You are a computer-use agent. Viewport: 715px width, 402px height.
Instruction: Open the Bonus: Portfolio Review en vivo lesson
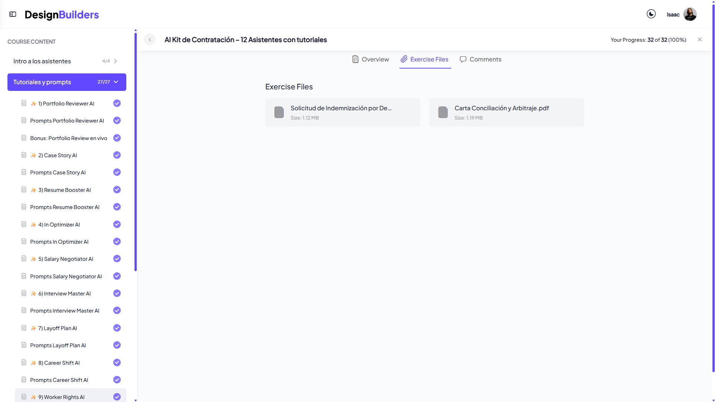pos(69,138)
